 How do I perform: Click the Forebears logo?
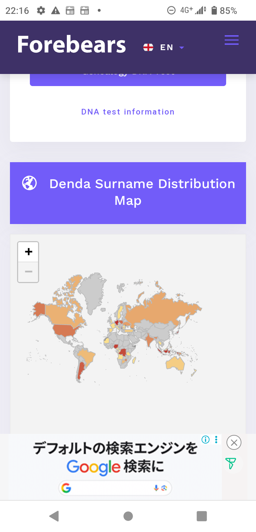pos(71,45)
